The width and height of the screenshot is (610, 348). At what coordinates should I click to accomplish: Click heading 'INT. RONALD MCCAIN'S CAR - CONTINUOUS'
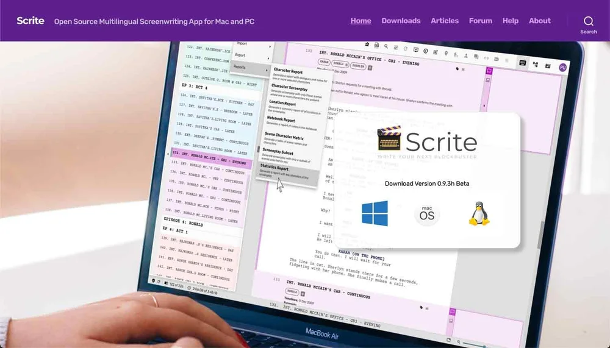click(x=328, y=290)
